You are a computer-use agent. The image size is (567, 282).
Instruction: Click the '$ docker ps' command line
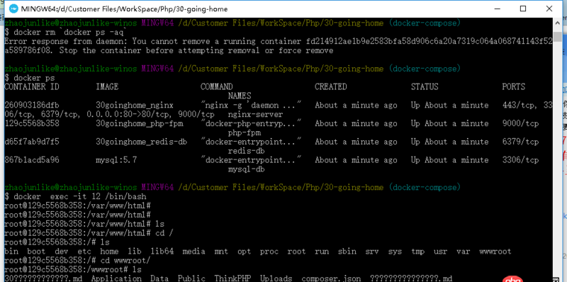[x=29, y=78]
